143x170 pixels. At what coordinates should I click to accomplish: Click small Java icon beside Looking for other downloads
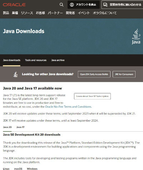[16, 74]
